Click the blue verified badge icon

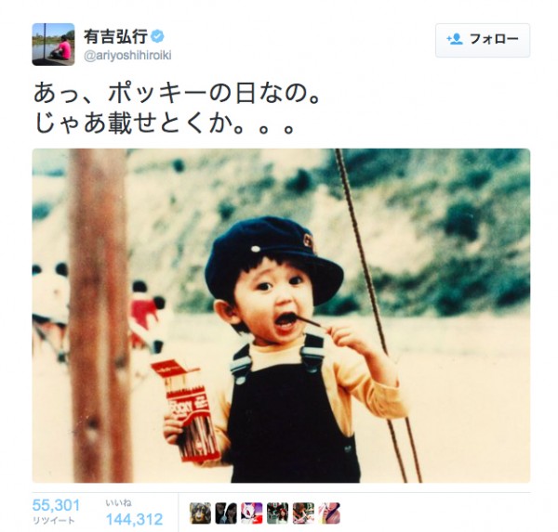pyautogui.click(x=158, y=36)
